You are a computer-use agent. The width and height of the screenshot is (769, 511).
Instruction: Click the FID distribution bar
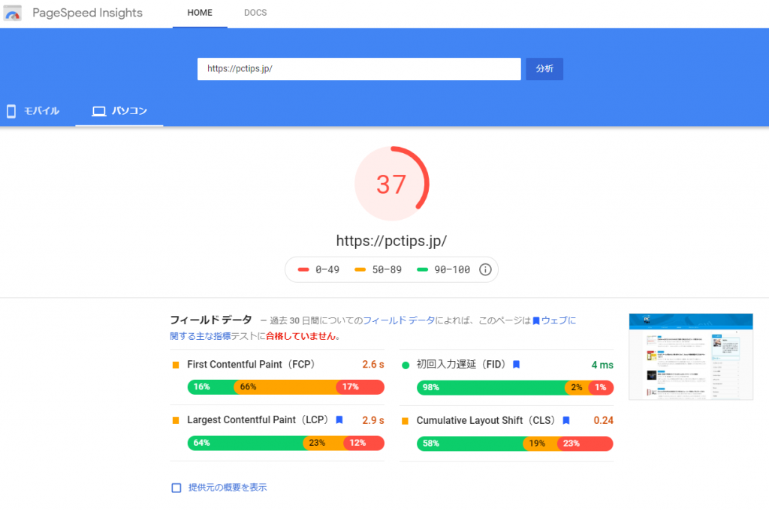tap(515, 387)
